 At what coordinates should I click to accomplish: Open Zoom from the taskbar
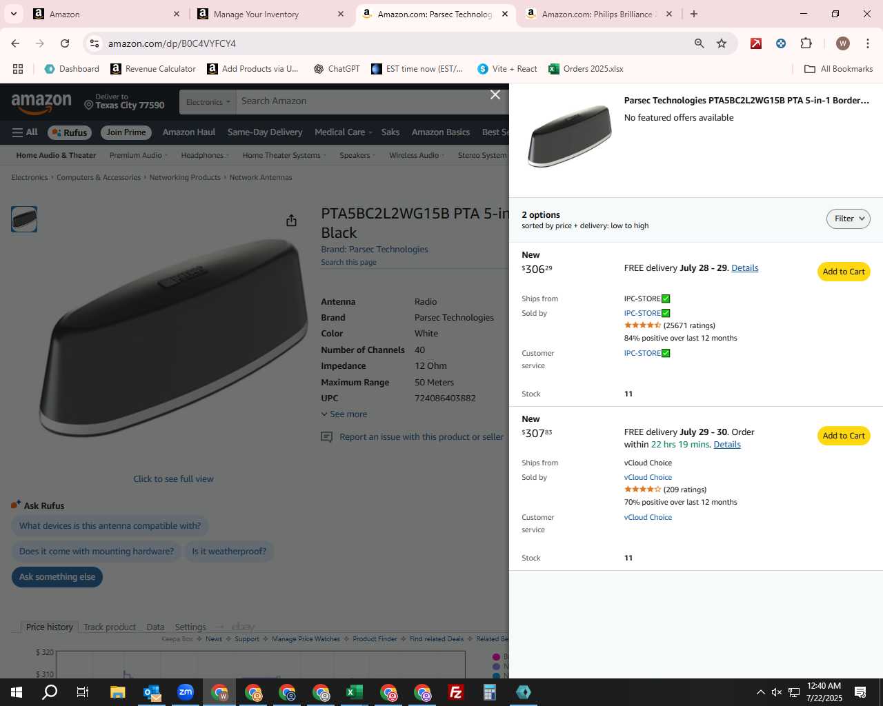186,692
